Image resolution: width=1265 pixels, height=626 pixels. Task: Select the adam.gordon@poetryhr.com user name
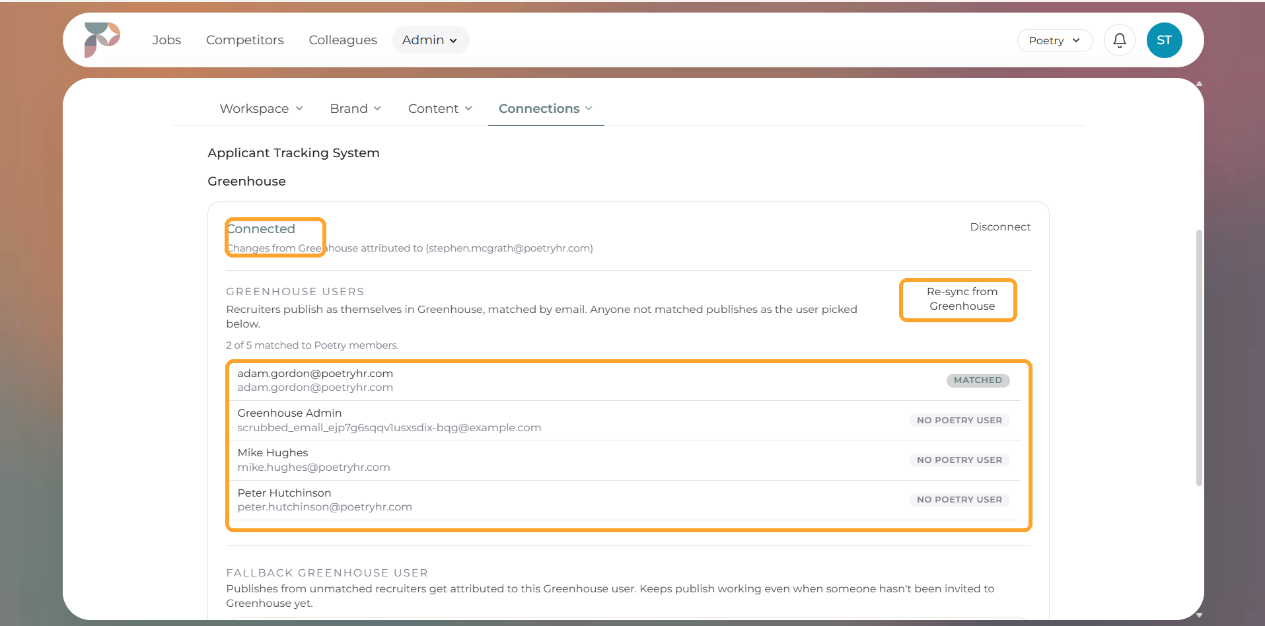(x=315, y=374)
